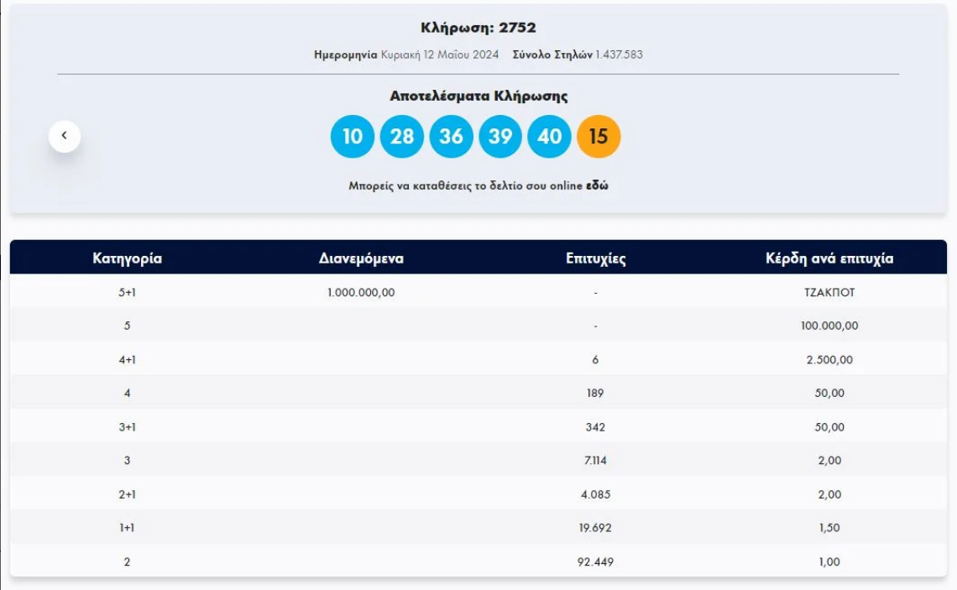The height and width of the screenshot is (590, 957).
Task: Click the 92.449 winners count
Action: (x=595, y=561)
